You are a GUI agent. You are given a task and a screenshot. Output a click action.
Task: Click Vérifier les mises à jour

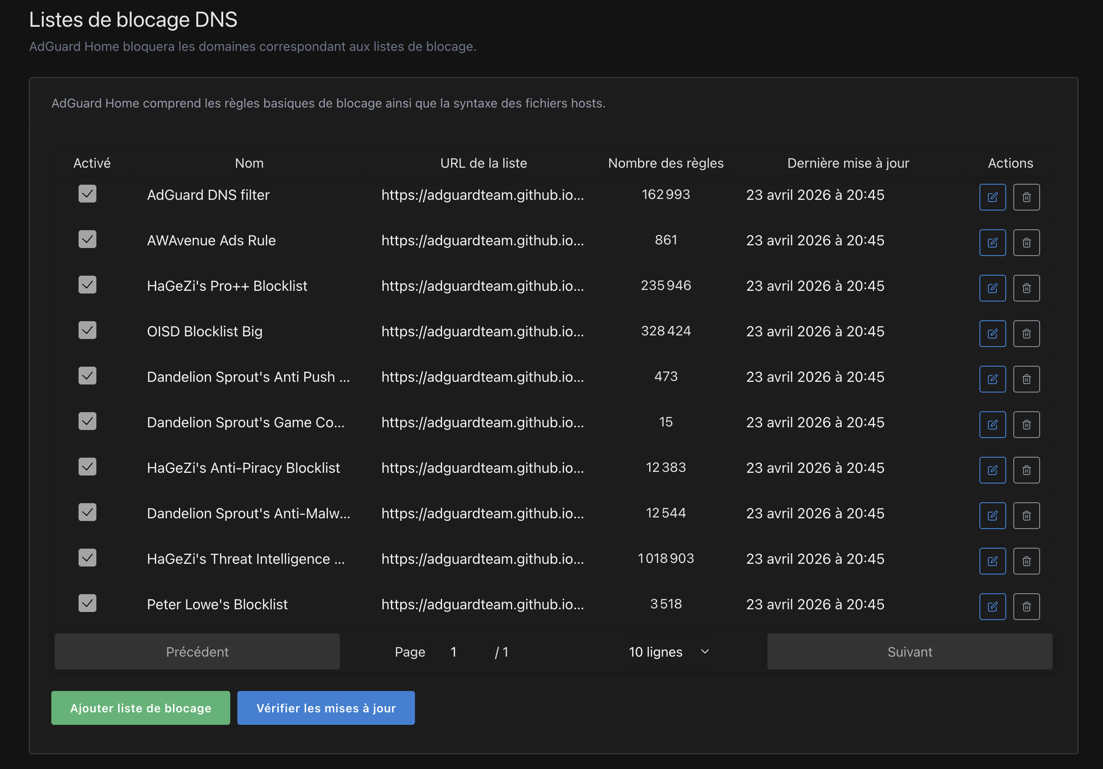pyautogui.click(x=326, y=708)
